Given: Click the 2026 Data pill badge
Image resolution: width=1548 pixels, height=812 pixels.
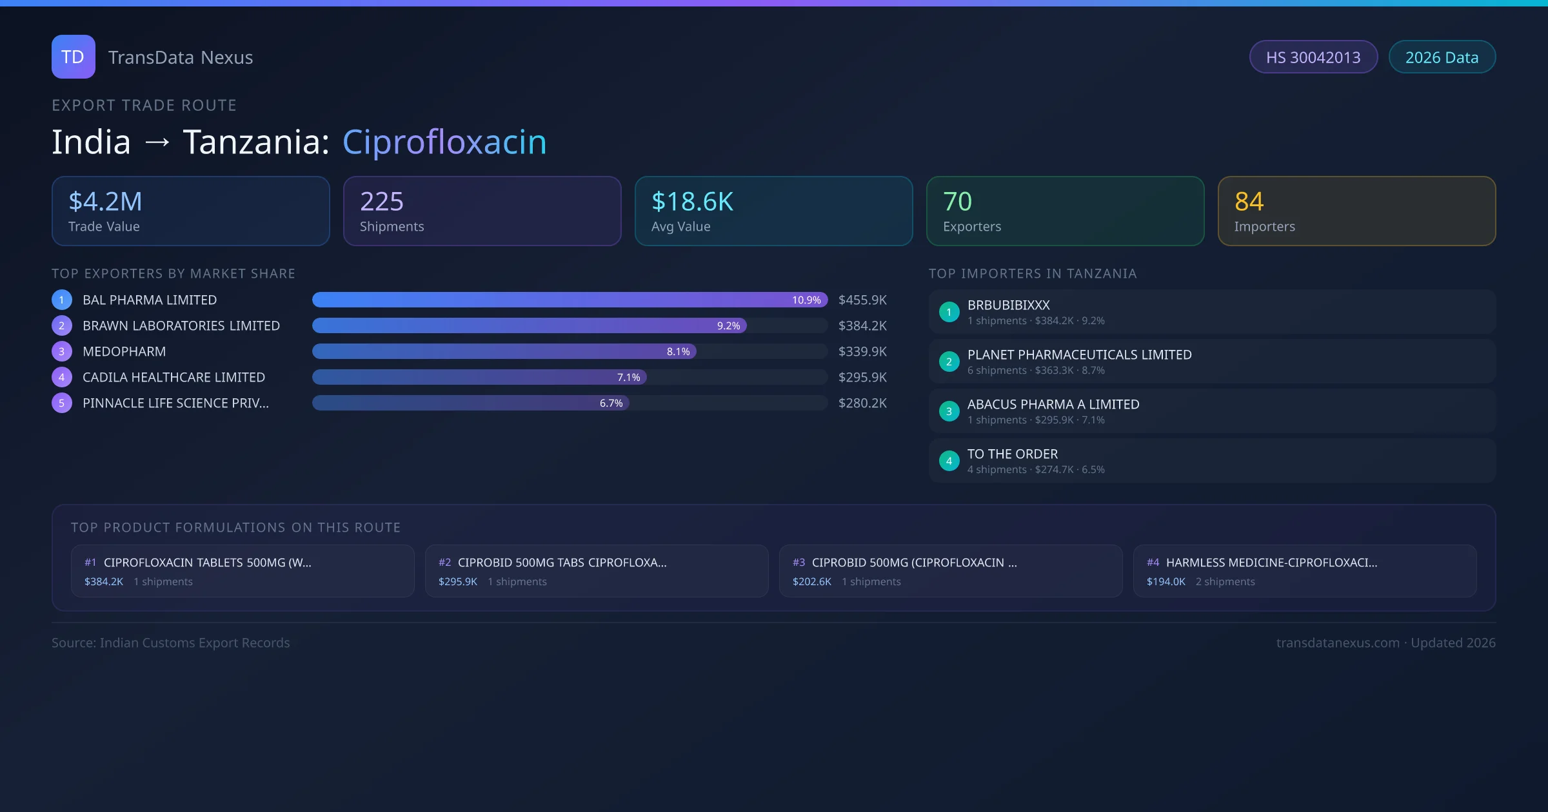Looking at the screenshot, I should pos(1442,57).
